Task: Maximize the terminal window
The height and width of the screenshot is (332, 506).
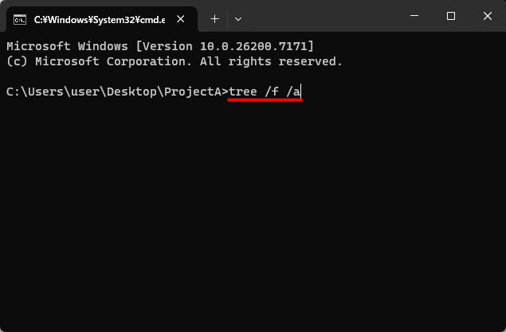Action: [x=451, y=16]
